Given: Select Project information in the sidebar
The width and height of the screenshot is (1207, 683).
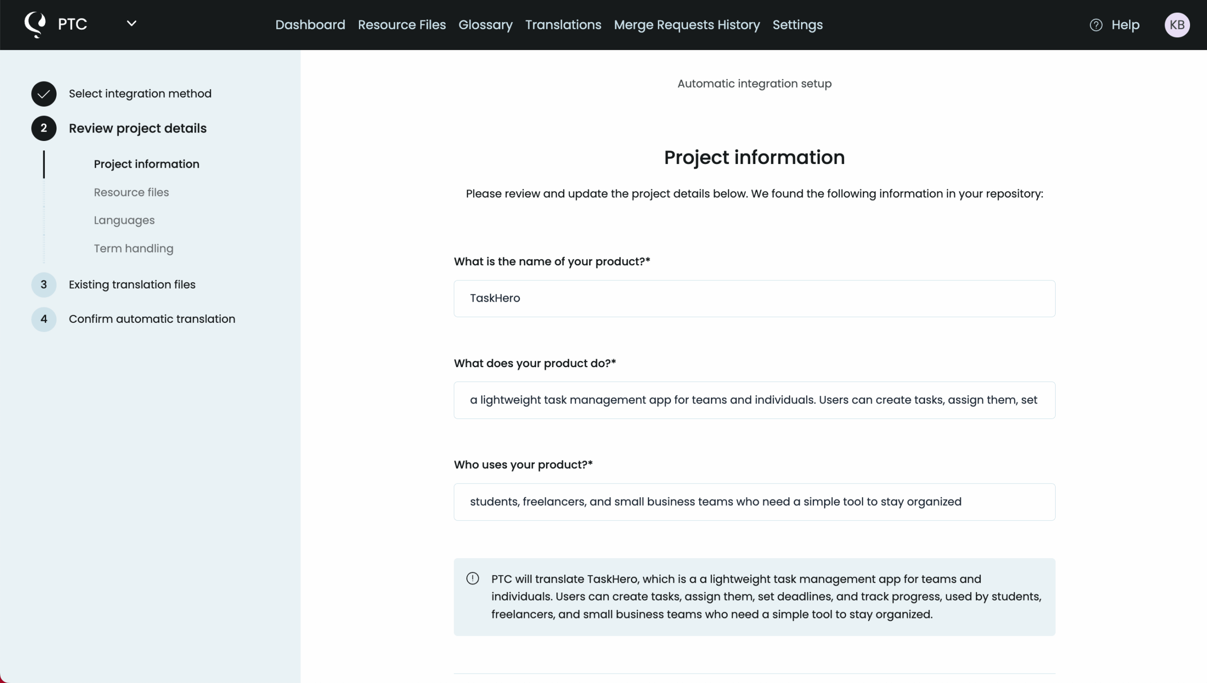Looking at the screenshot, I should pos(146,164).
